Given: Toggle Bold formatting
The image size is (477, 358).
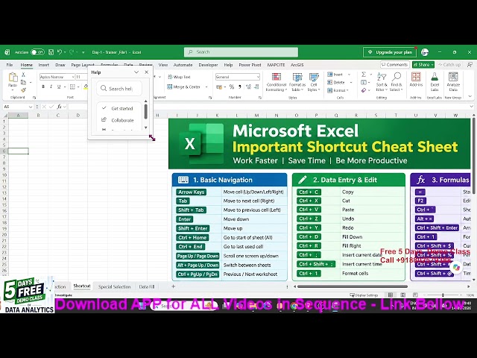Looking at the screenshot, I should click(43, 87).
